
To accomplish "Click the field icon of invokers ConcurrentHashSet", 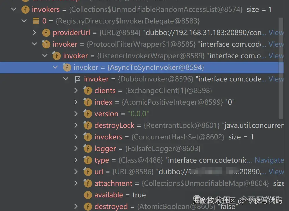I will [88, 137].
